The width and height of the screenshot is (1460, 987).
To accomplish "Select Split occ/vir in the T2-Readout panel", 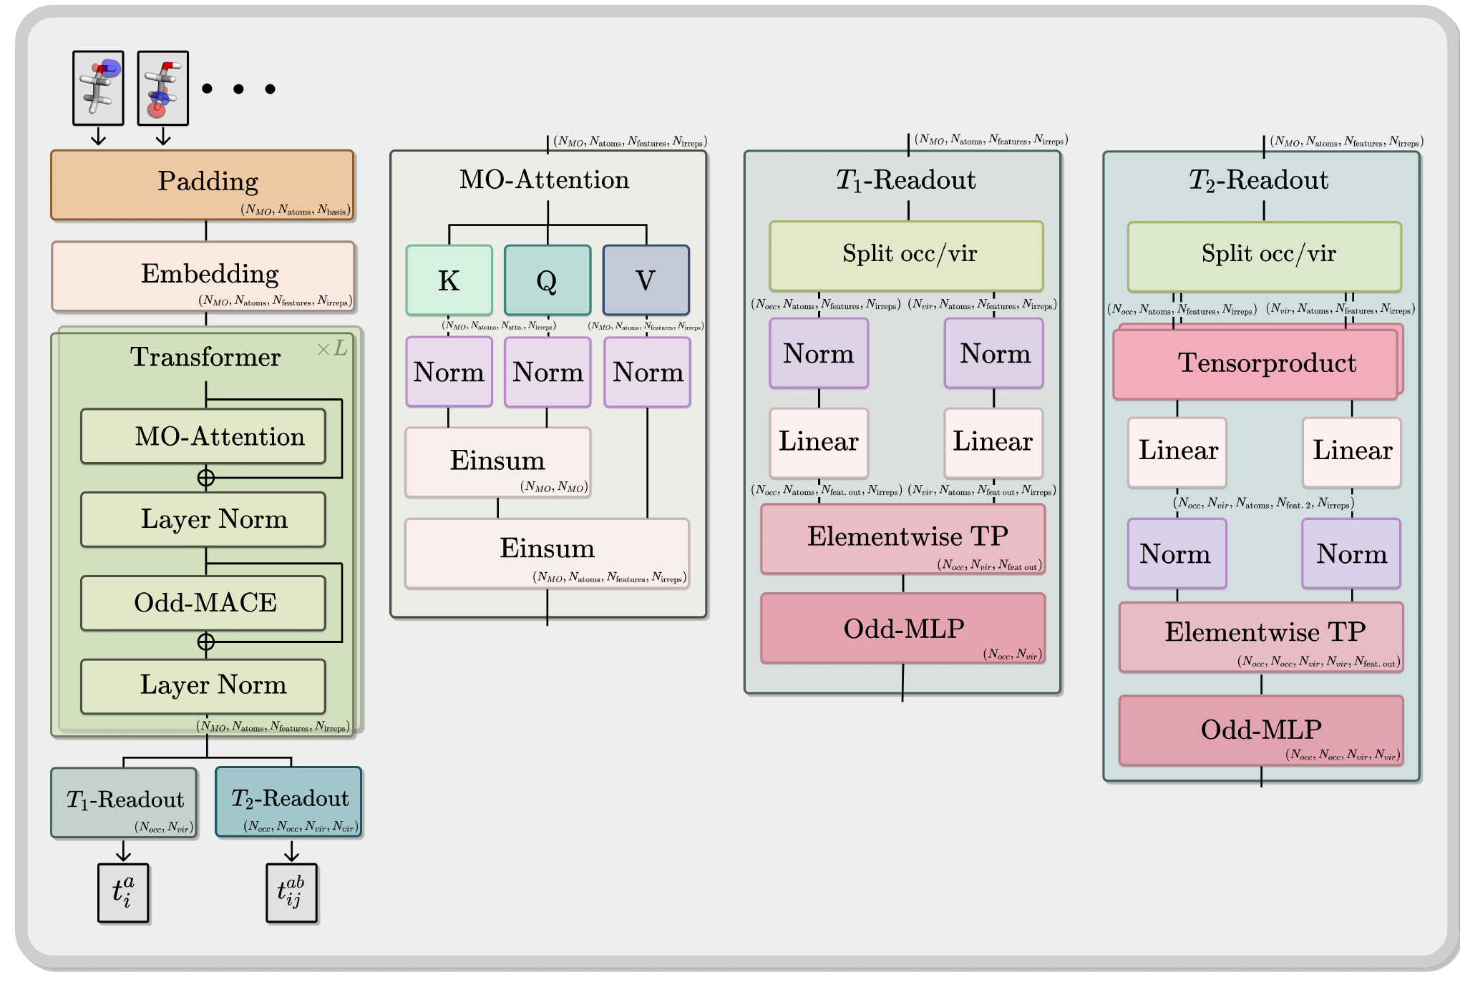I will pos(1265,257).
